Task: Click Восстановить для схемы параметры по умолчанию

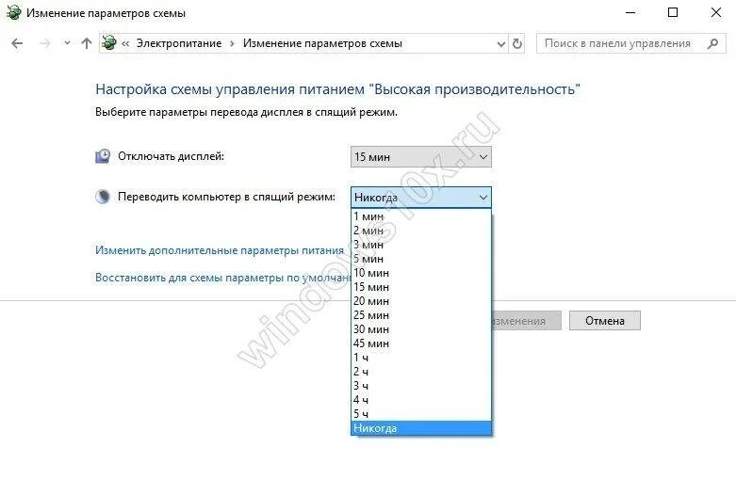Action: click(223, 278)
